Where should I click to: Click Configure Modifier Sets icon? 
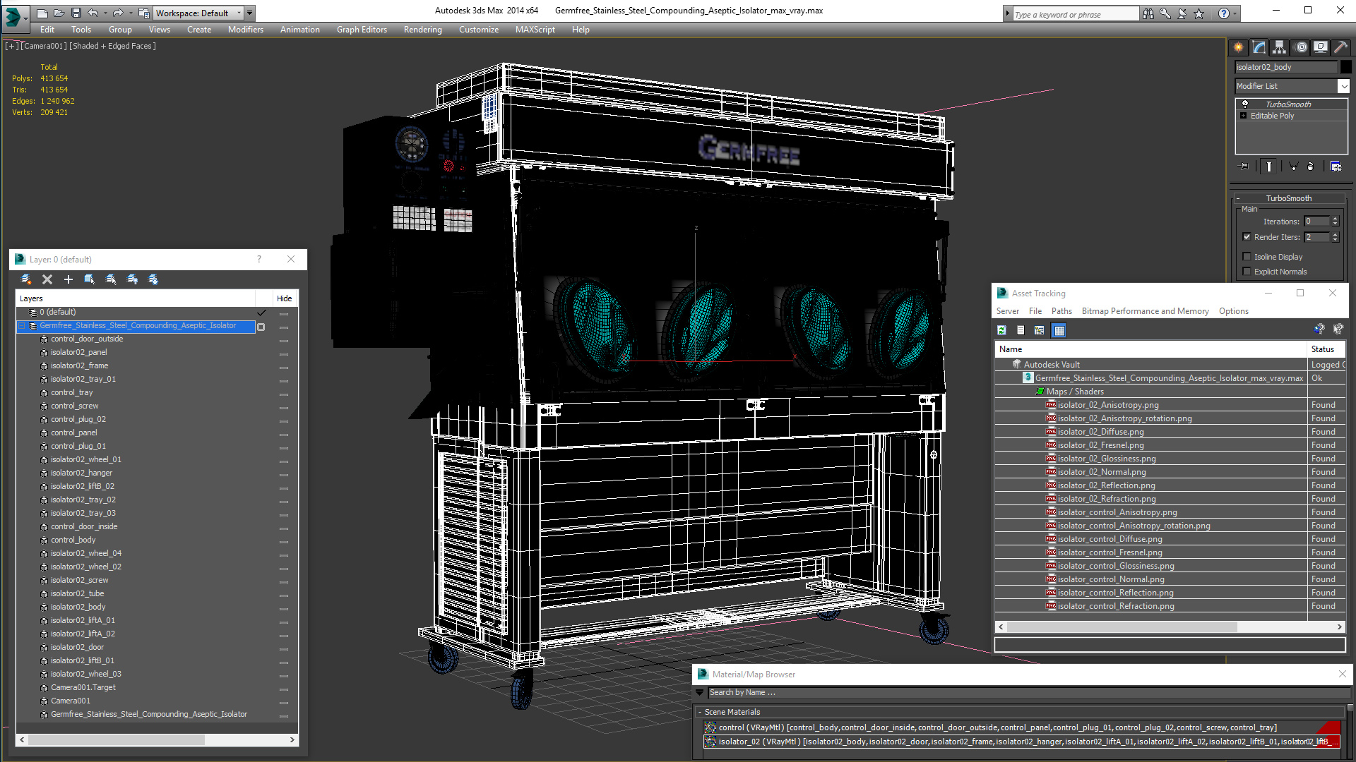[1336, 167]
